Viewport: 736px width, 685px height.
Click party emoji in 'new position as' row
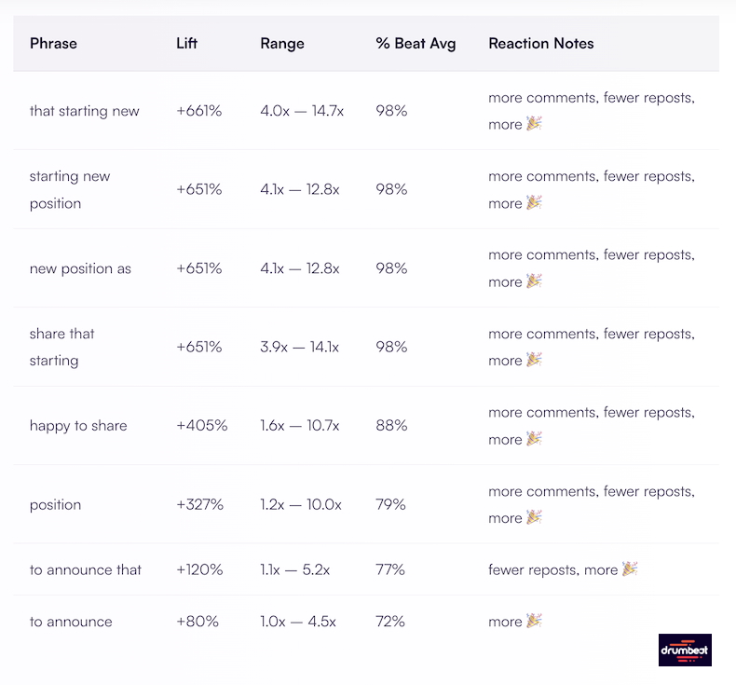click(534, 281)
